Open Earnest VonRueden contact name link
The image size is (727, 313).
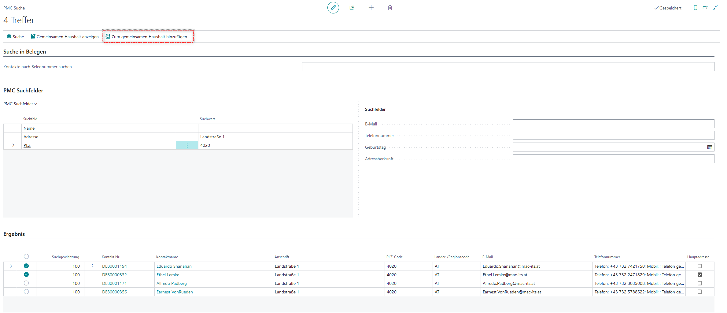(175, 292)
